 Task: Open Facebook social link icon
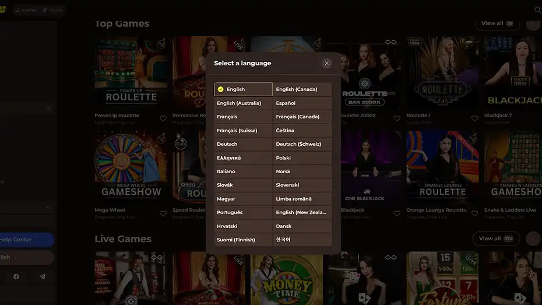[16, 276]
